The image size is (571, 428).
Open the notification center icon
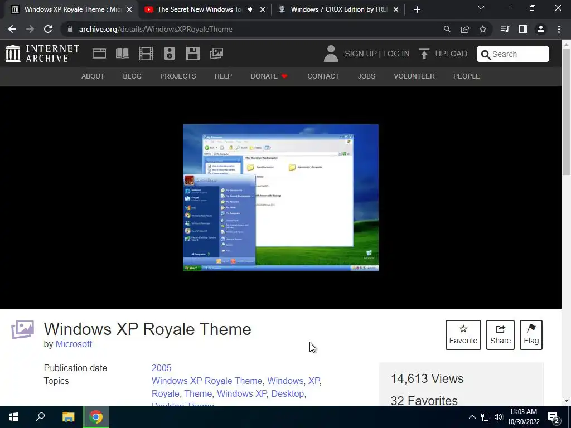(x=554, y=417)
